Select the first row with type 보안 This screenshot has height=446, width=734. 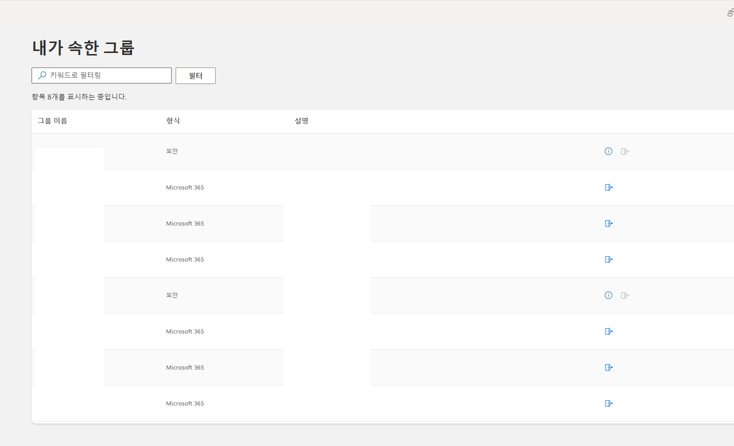[x=383, y=151]
